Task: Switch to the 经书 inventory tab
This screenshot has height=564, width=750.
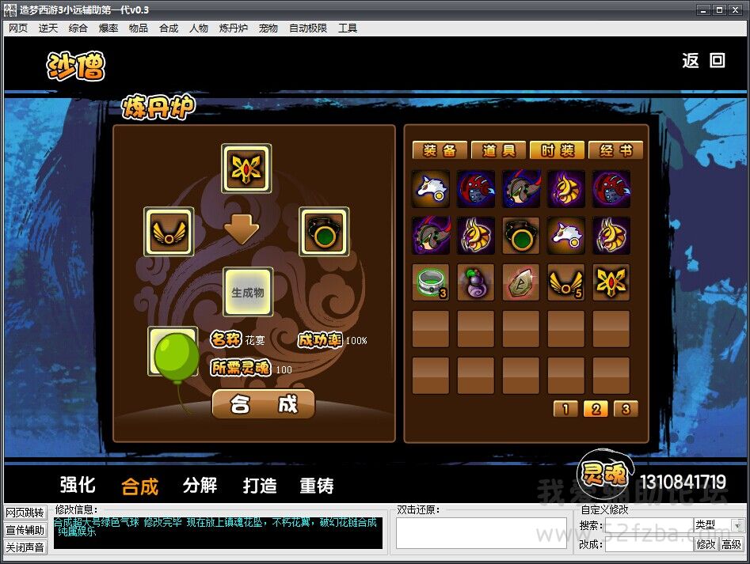Action: pyautogui.click(x=616, y=150)
